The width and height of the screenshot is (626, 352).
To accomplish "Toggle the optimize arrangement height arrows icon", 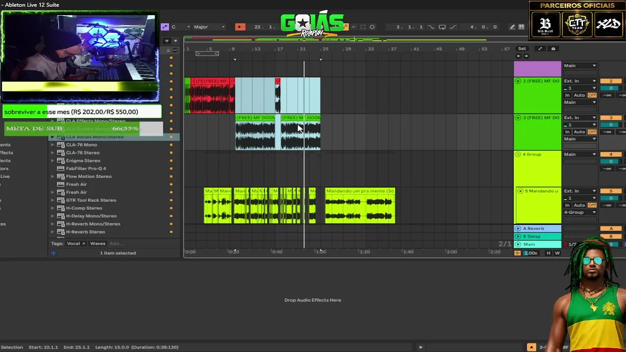I will click(540, 48).
